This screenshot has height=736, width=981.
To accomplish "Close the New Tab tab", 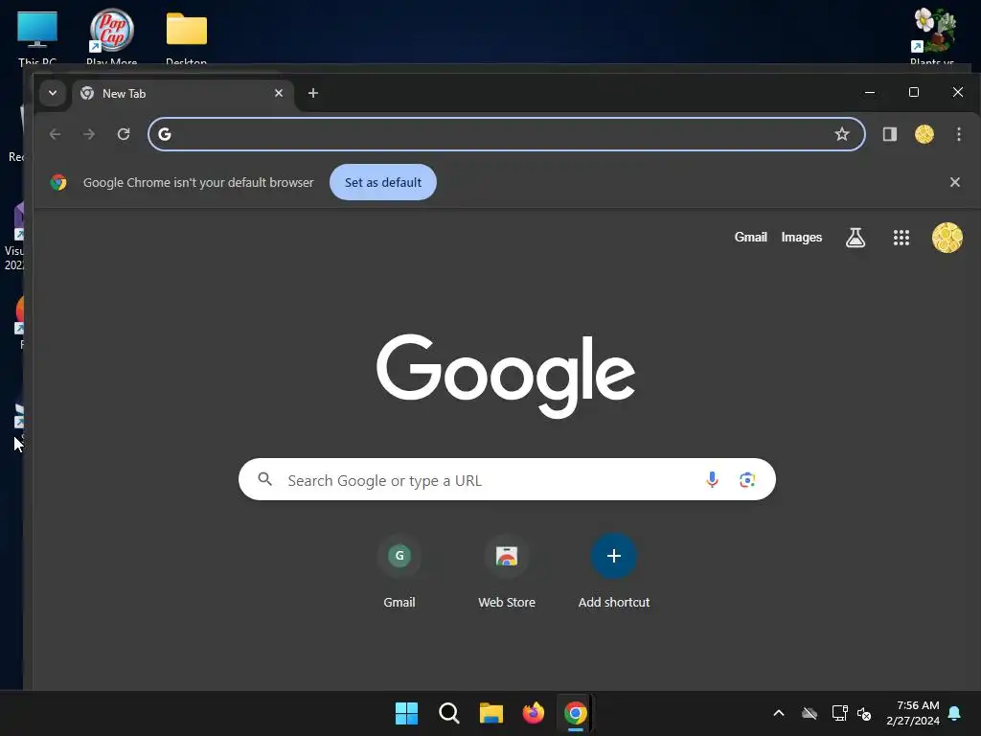I will point(279,93).
